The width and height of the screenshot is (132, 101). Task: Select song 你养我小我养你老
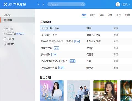pos(50,28)
